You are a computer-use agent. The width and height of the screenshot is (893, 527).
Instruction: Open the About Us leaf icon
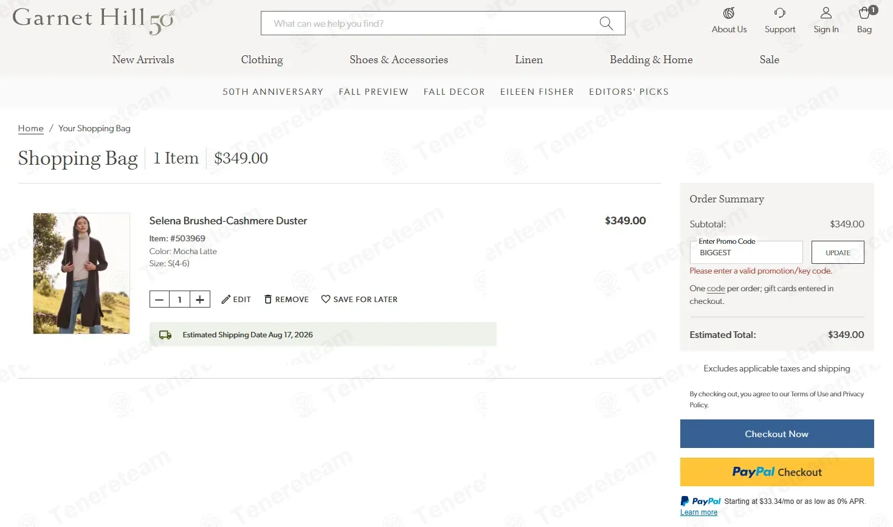pyautogui.click(x=729, y=13)
